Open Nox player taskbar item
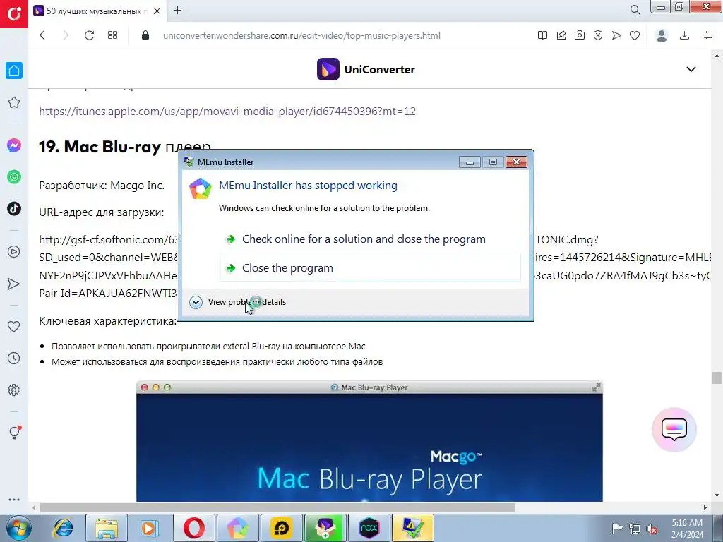The height and width of the screenshot is (542, 723). pos(369,528)
